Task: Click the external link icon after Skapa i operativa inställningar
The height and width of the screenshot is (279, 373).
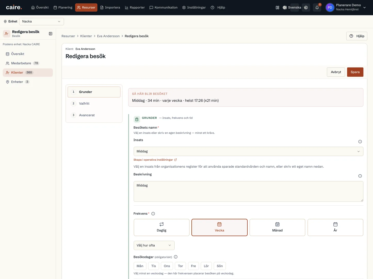Action: pos(175,160)
